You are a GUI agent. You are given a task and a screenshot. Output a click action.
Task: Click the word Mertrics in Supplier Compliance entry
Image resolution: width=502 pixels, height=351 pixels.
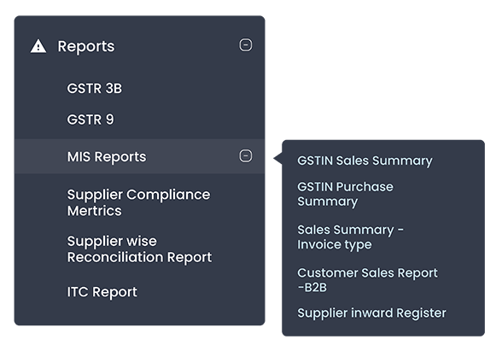click(x=95, y=211)
